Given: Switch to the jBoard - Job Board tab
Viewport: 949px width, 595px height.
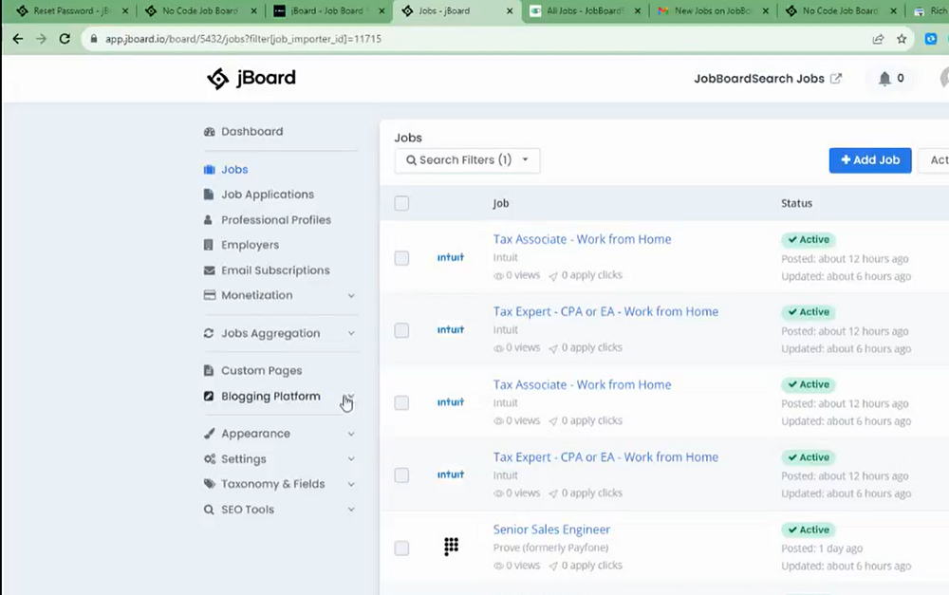Looking at the screenshot, I should click(326, 10).
